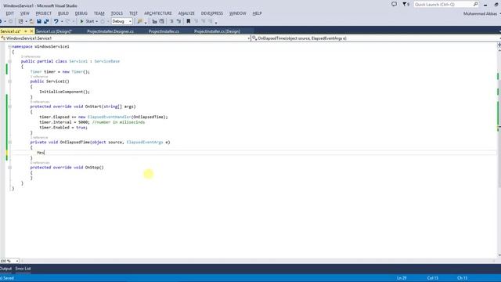Click the timer.Enabled = true line
Image resolution: width=501 pixels, height=282 pixels.
[x=63, y=128]
